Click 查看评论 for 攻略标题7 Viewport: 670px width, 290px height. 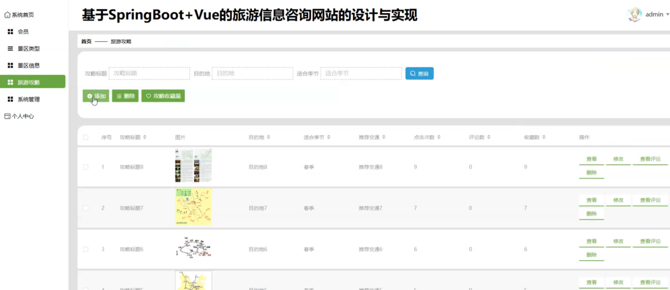coord(650,200)
